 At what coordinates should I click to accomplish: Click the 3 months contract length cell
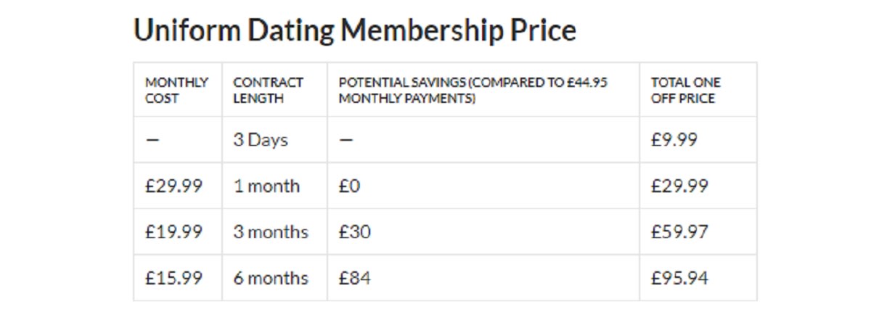(270, 232)
